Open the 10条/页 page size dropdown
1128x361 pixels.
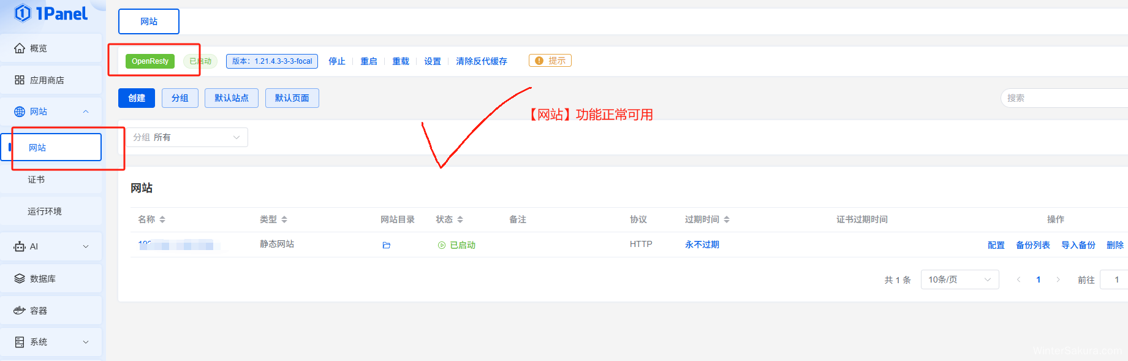960,279
